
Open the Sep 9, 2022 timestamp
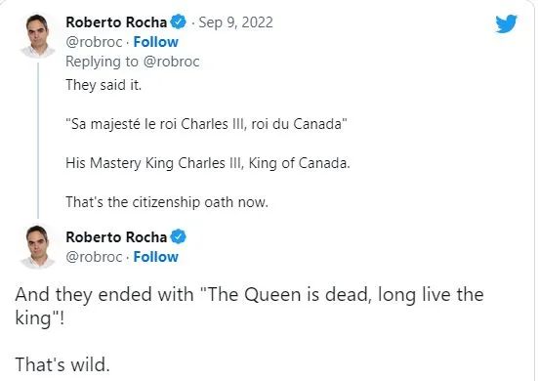pyautogui.click(x=235, y=22)
